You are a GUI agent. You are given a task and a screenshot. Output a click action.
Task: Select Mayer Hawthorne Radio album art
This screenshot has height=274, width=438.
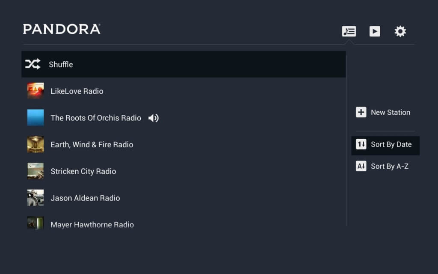[36, 223]
